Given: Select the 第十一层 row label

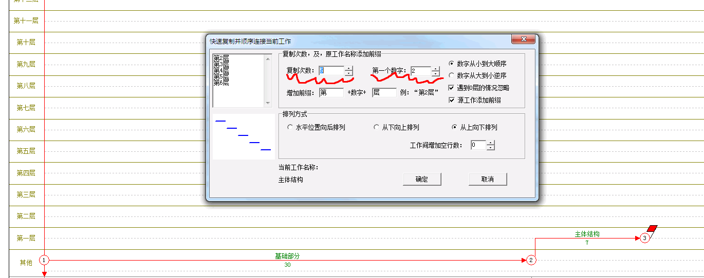Looking at the screenshot, I should tap(26, 21).
